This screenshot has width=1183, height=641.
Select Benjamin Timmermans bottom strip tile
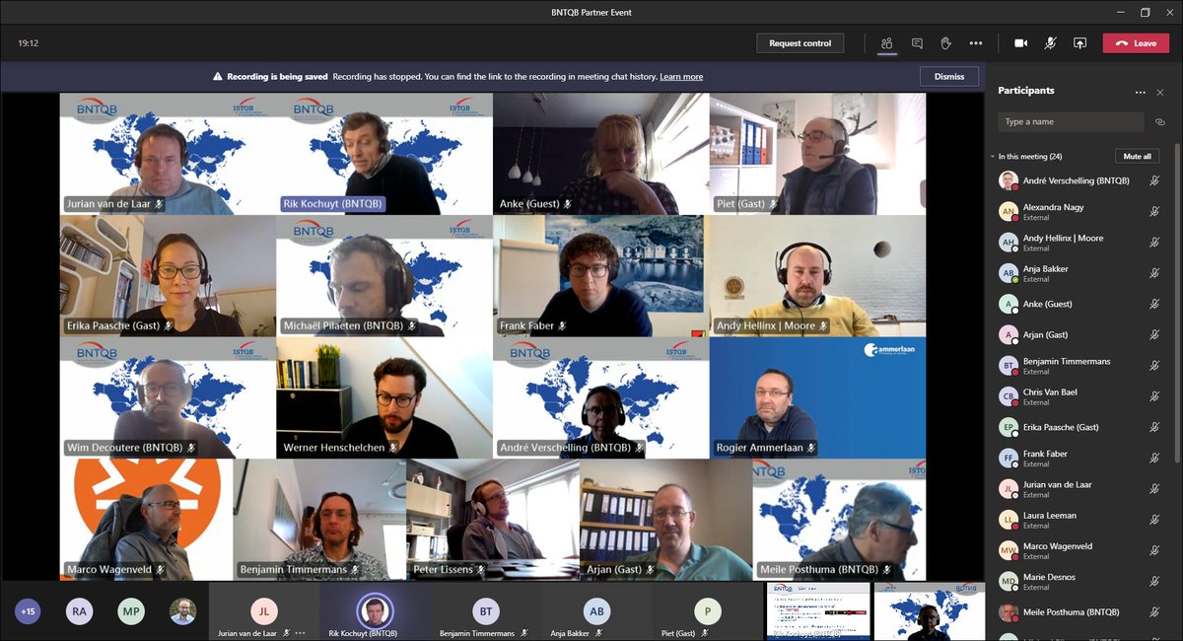click(485, 611)
